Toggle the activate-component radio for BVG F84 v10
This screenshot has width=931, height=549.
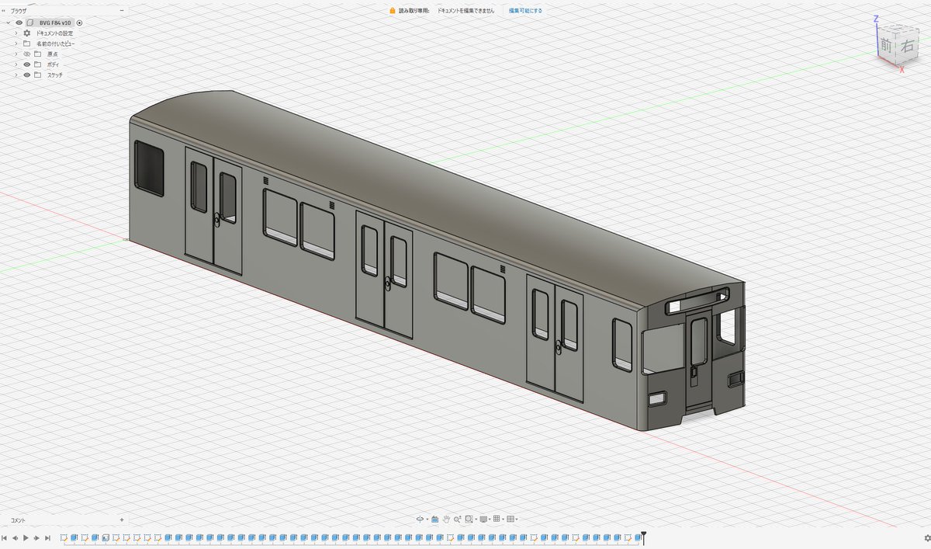pyautogui.click(x=79, y=23)
